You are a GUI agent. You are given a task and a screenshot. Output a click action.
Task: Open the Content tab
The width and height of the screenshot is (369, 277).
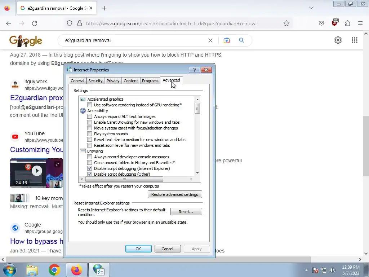point(131,81)
